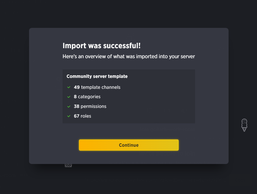Click the hatched striped icon below dialog
The width and height of the screenshot is (257, 194).
tap(68, 166)
